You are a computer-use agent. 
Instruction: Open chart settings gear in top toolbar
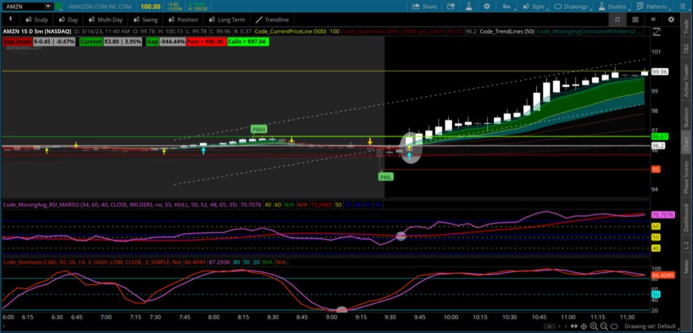pyautogui.click(x=486, y=7)
